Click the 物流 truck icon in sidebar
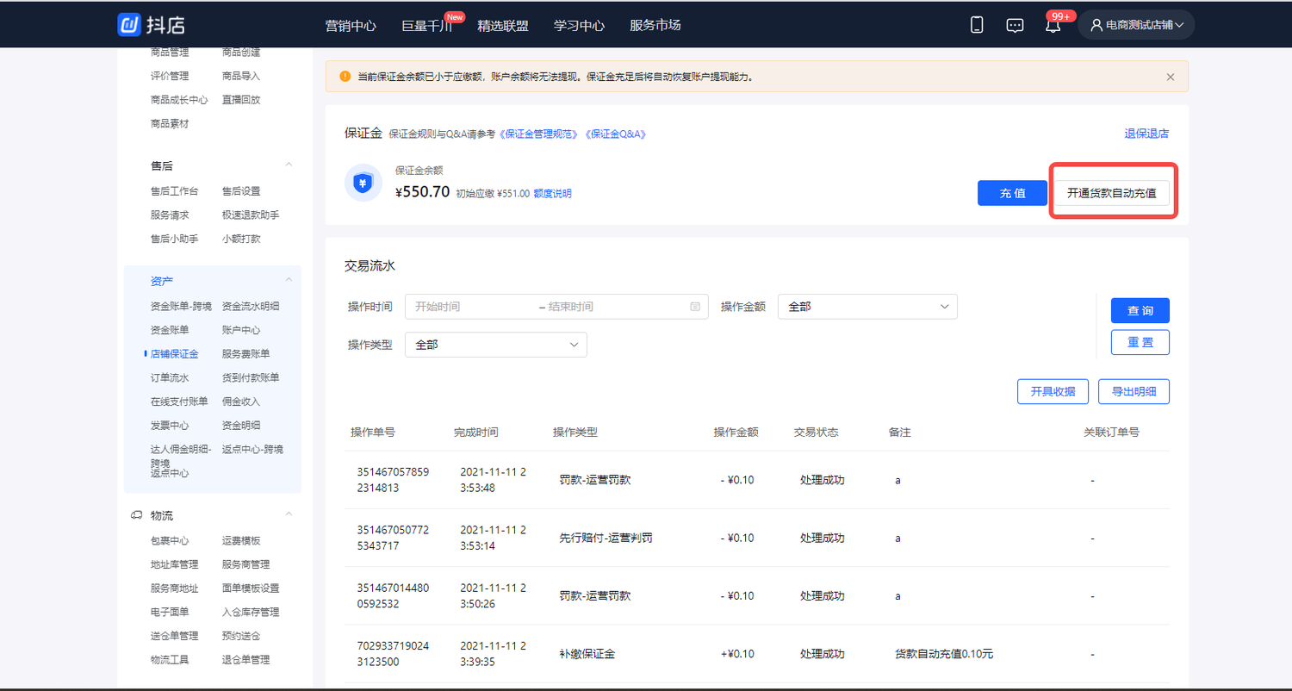 click(x=136, y=514)
